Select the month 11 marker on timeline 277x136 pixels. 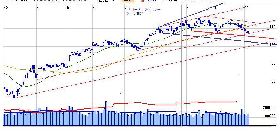(247, 8)
